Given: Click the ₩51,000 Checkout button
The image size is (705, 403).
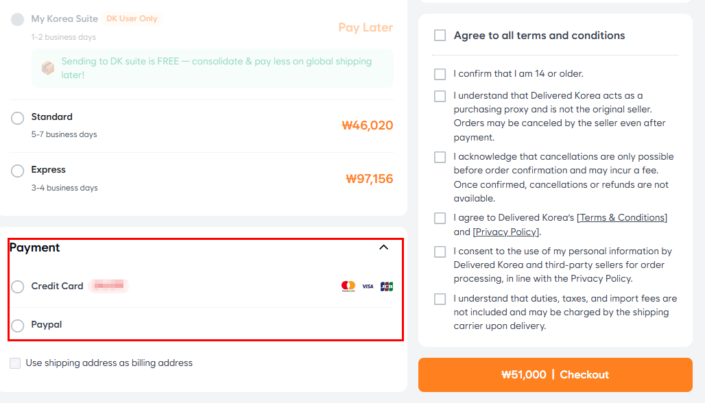Looking at the screenshot, I should click(x=555, y=375).
